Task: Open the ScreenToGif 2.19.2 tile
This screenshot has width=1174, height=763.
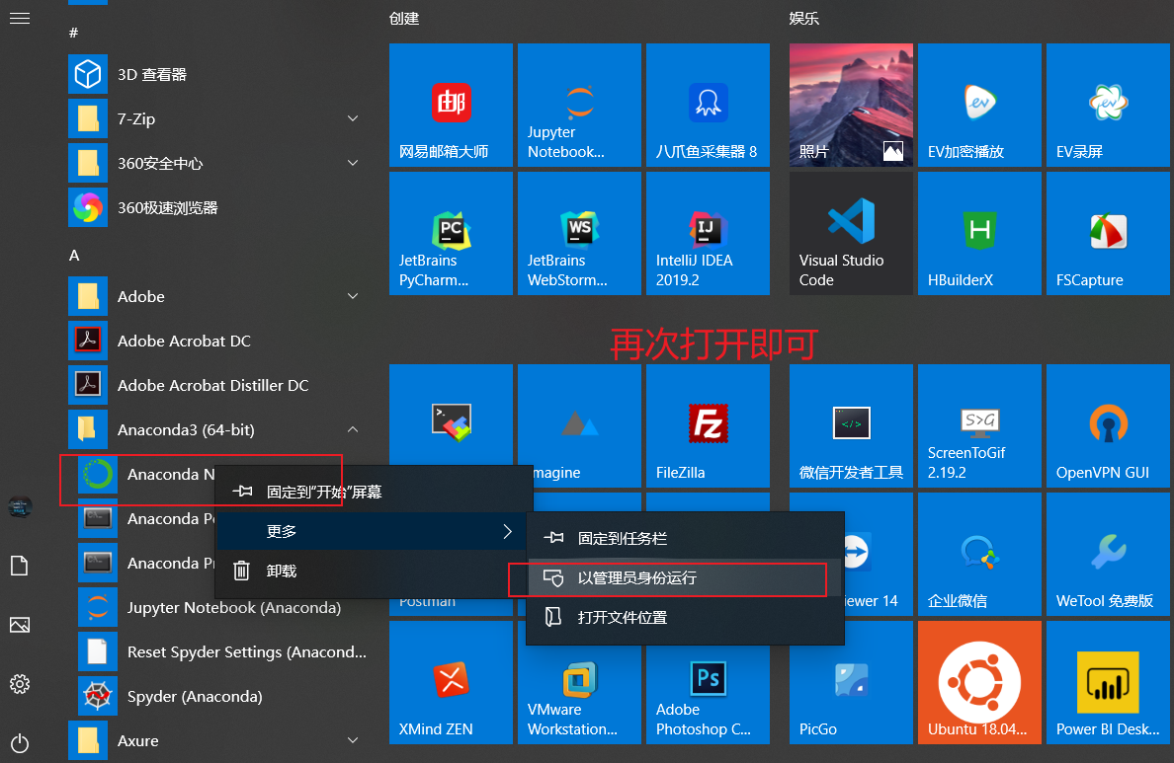Action: [979, 425]
